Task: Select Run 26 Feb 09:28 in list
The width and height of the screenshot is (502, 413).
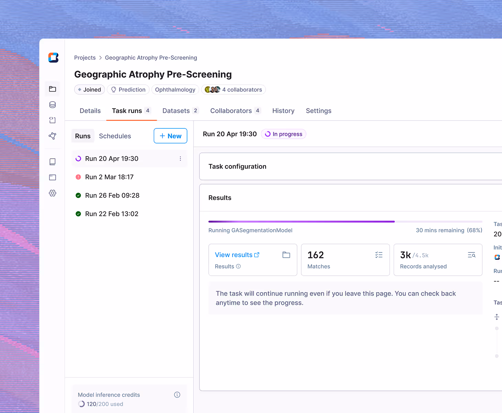Action: click(x=129, y=195)
